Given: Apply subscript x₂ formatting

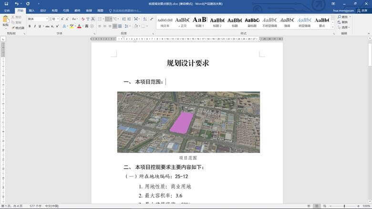Looking at the screenshot, I should tap(52, 26).
